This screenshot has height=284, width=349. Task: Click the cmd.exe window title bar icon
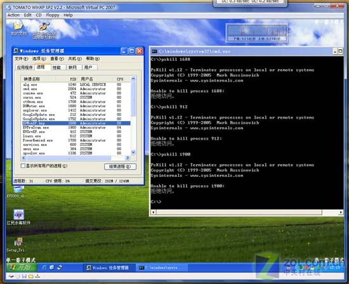click(x=154, y=51)
